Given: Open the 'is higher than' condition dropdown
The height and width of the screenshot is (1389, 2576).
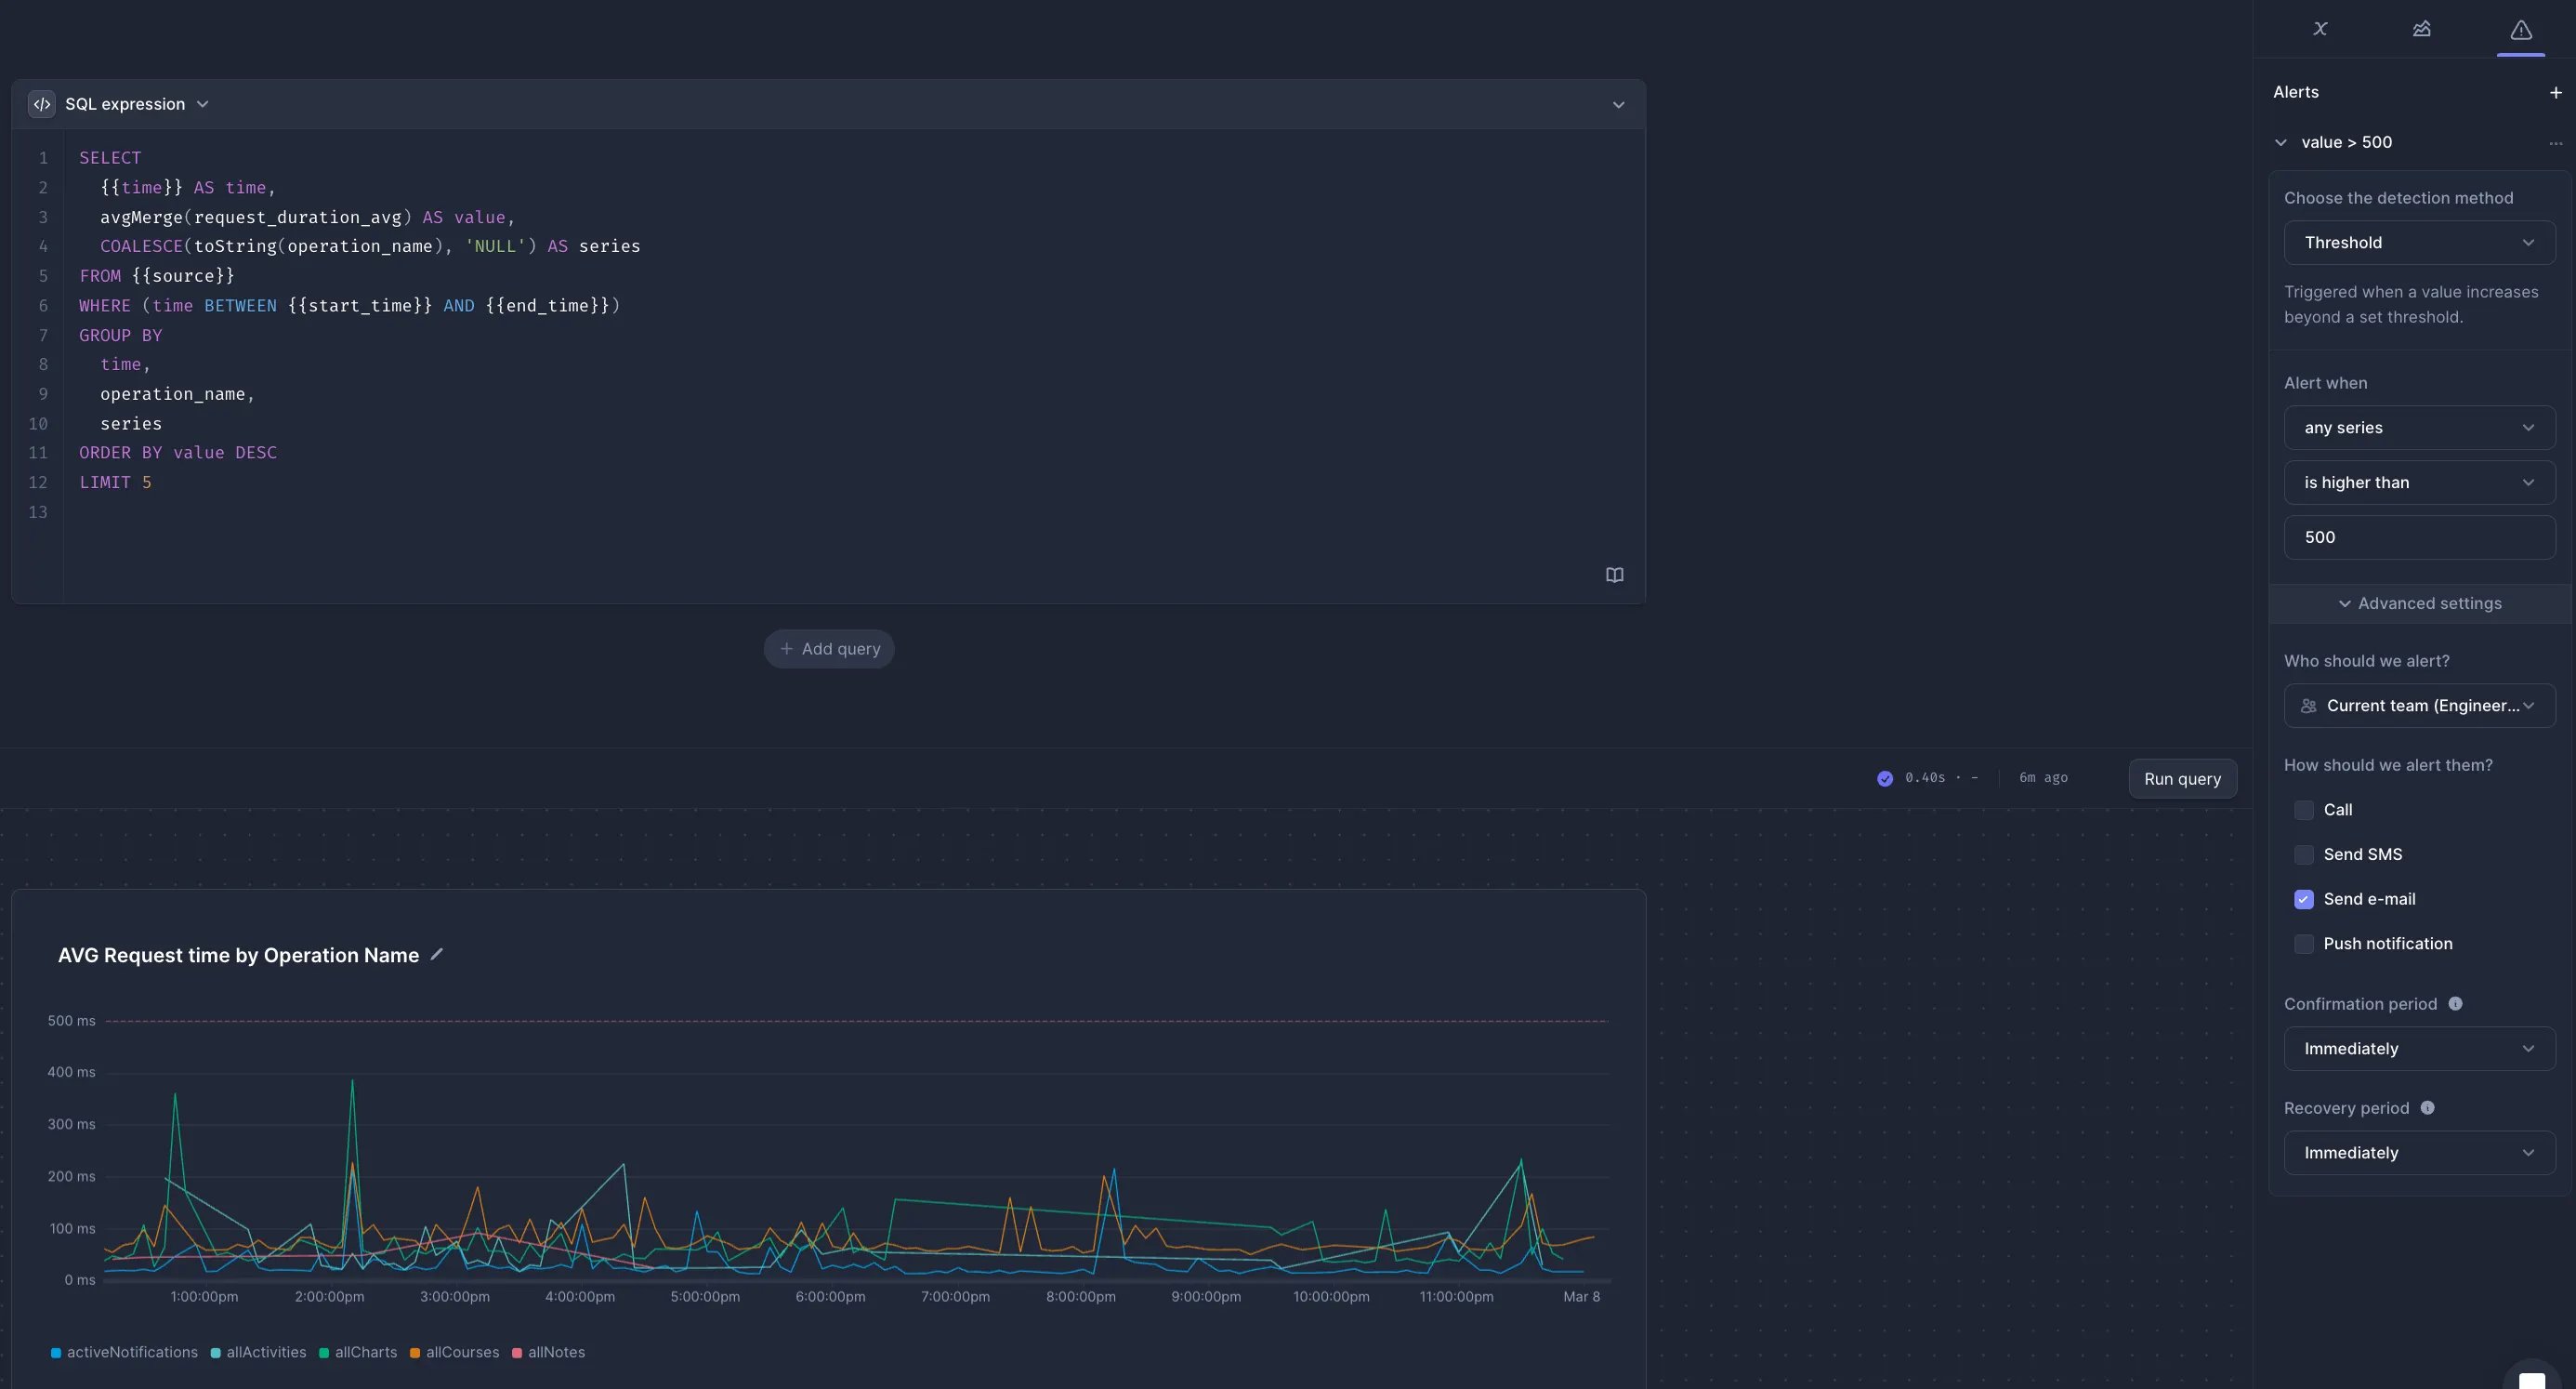Looking at the screenshot, I should tap(2419, 483).
